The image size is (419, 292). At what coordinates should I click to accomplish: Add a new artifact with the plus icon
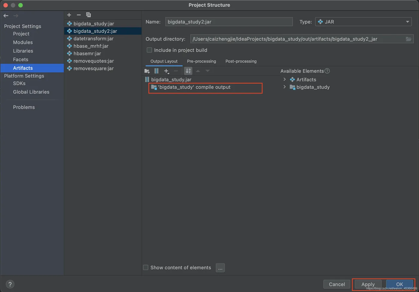click(69, 15)
